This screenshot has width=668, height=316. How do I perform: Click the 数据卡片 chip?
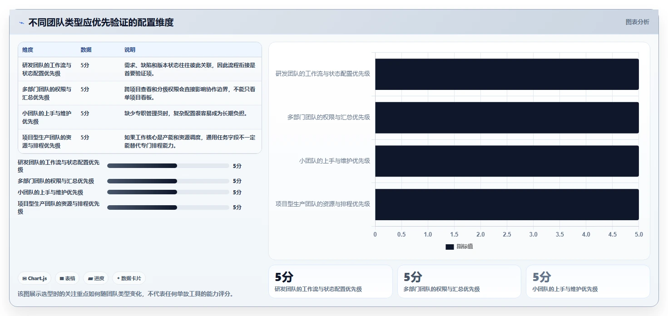click(129, 278)
